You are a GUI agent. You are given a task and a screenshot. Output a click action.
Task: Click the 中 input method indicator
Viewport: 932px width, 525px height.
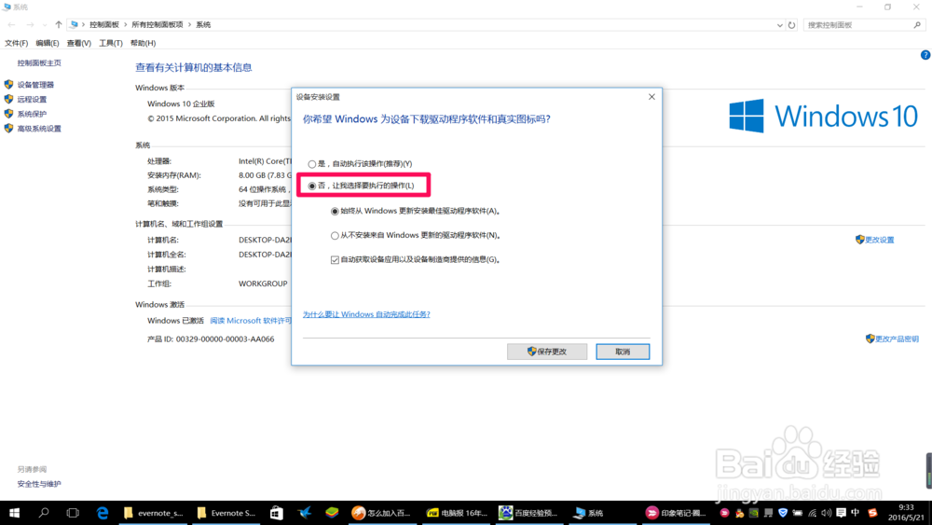[856, 513]
